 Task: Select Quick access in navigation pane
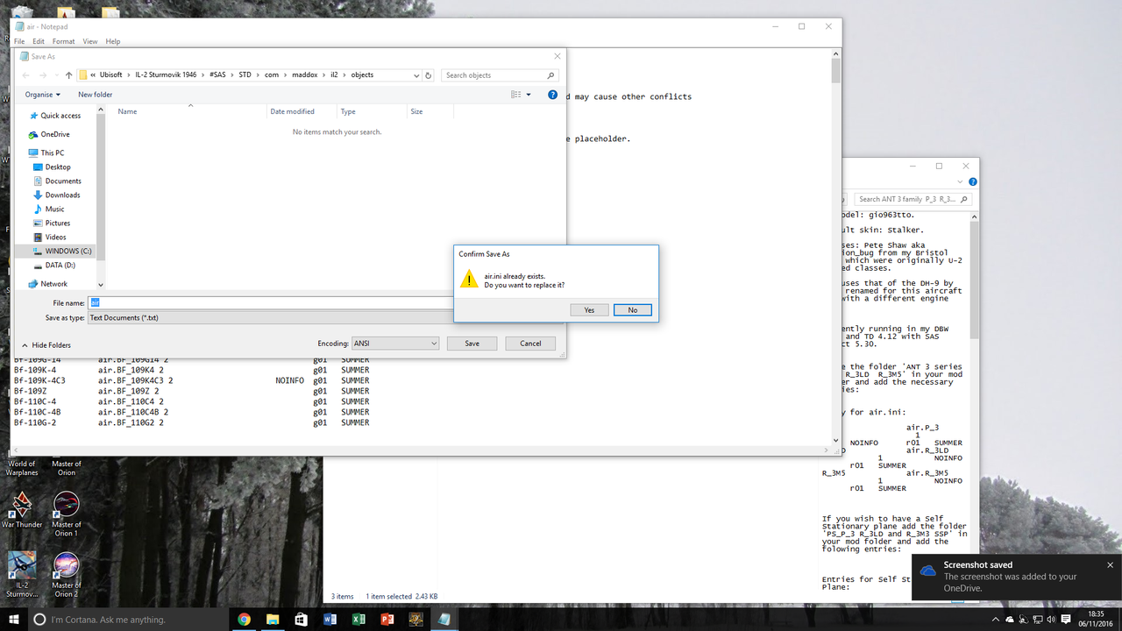(54, 116)
